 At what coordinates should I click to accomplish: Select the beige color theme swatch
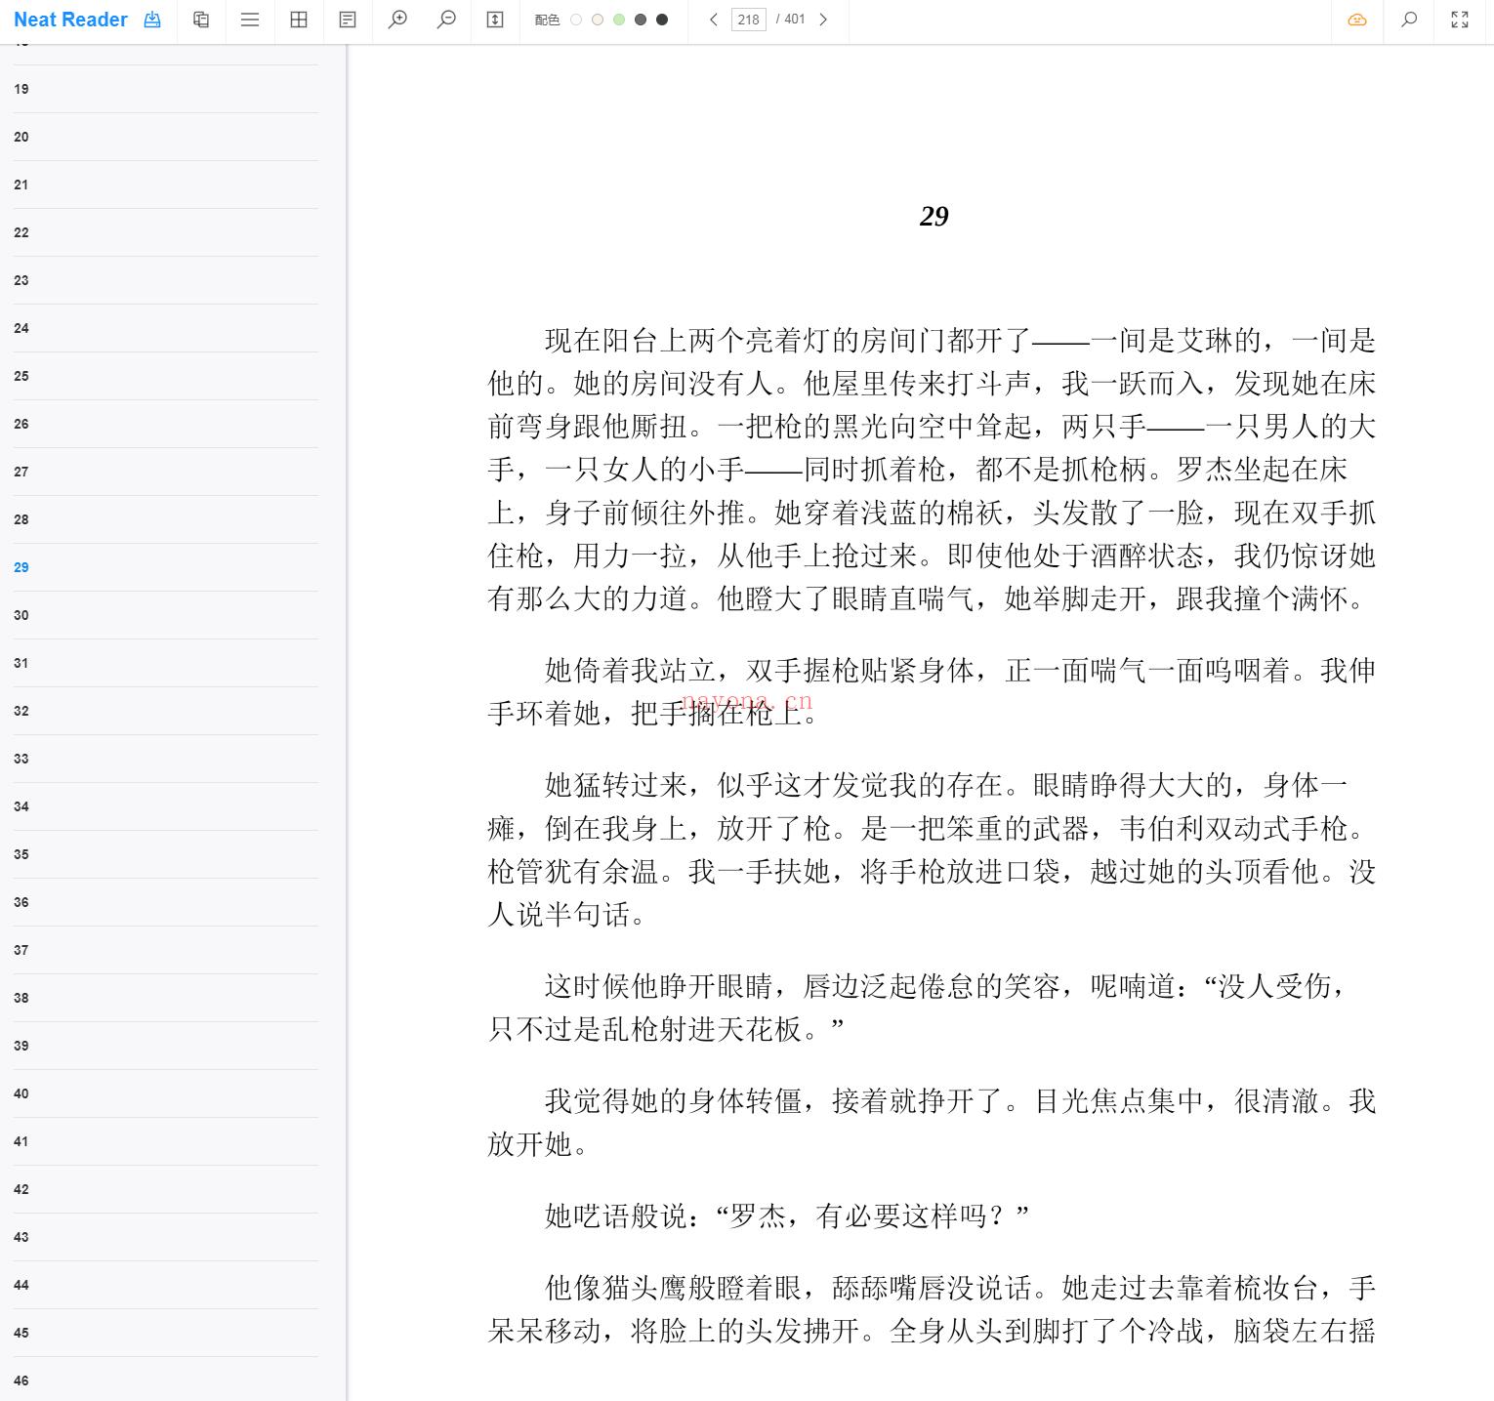(598, 20)
